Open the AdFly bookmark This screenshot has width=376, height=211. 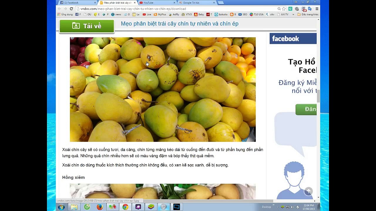tap(174, 14)
